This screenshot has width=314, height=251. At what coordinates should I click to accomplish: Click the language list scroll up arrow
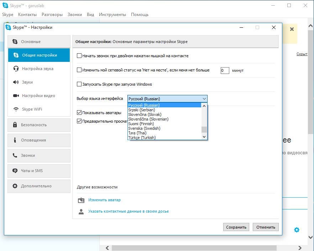[204, 106]
